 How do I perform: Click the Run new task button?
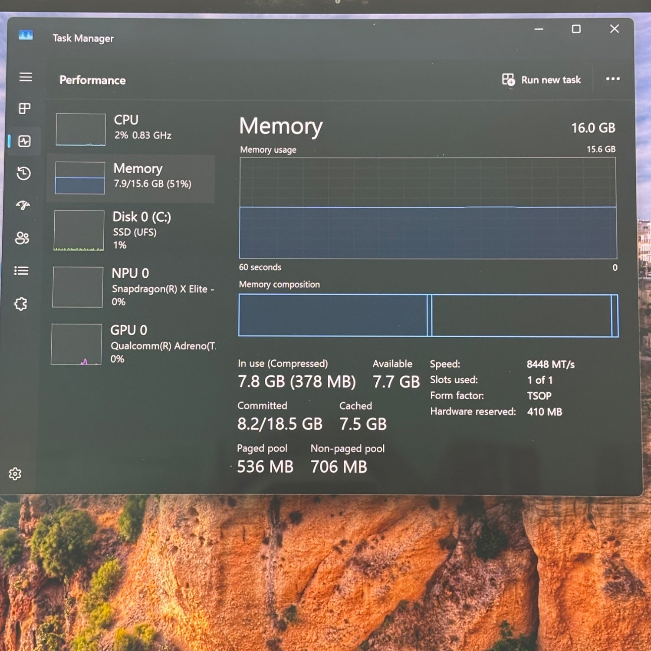coord(541,80)
